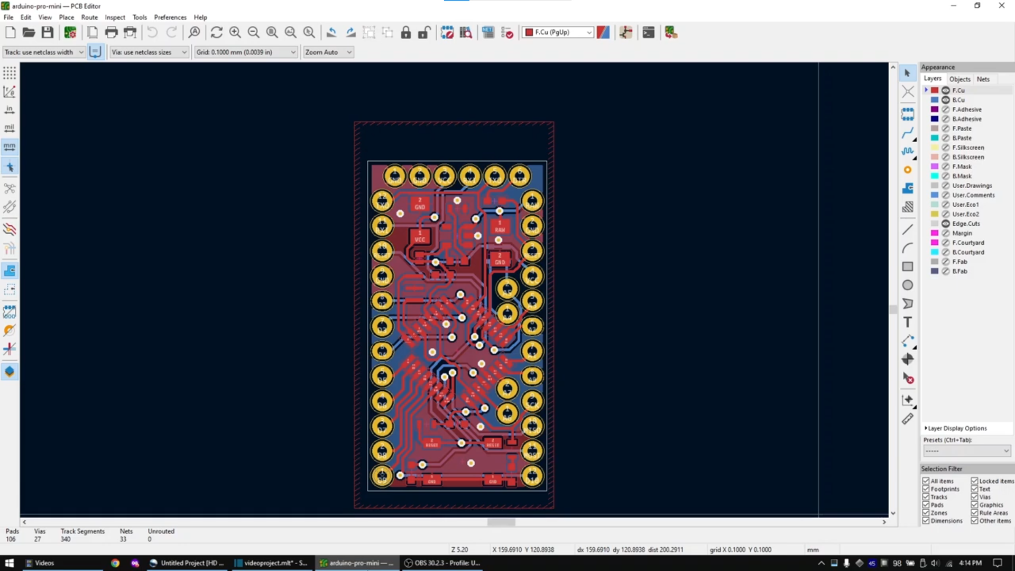Select the arrow selection tool

tap(908, 73)
